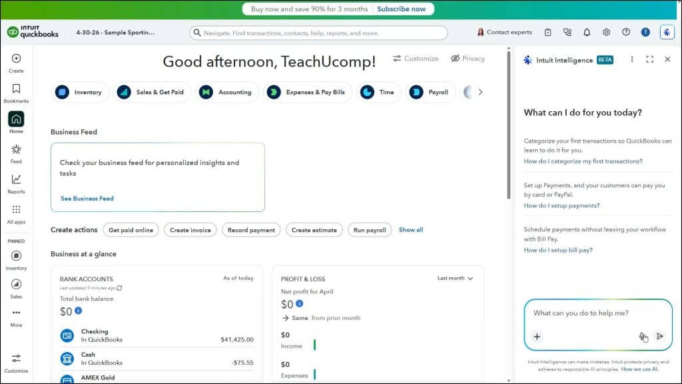Open Cash account row

[157, 358]
